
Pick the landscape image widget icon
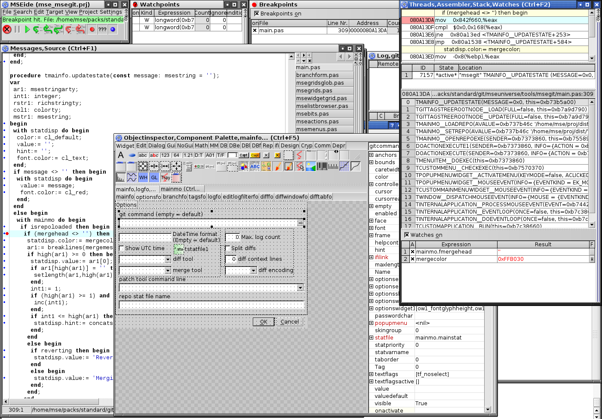coord(311,166)
